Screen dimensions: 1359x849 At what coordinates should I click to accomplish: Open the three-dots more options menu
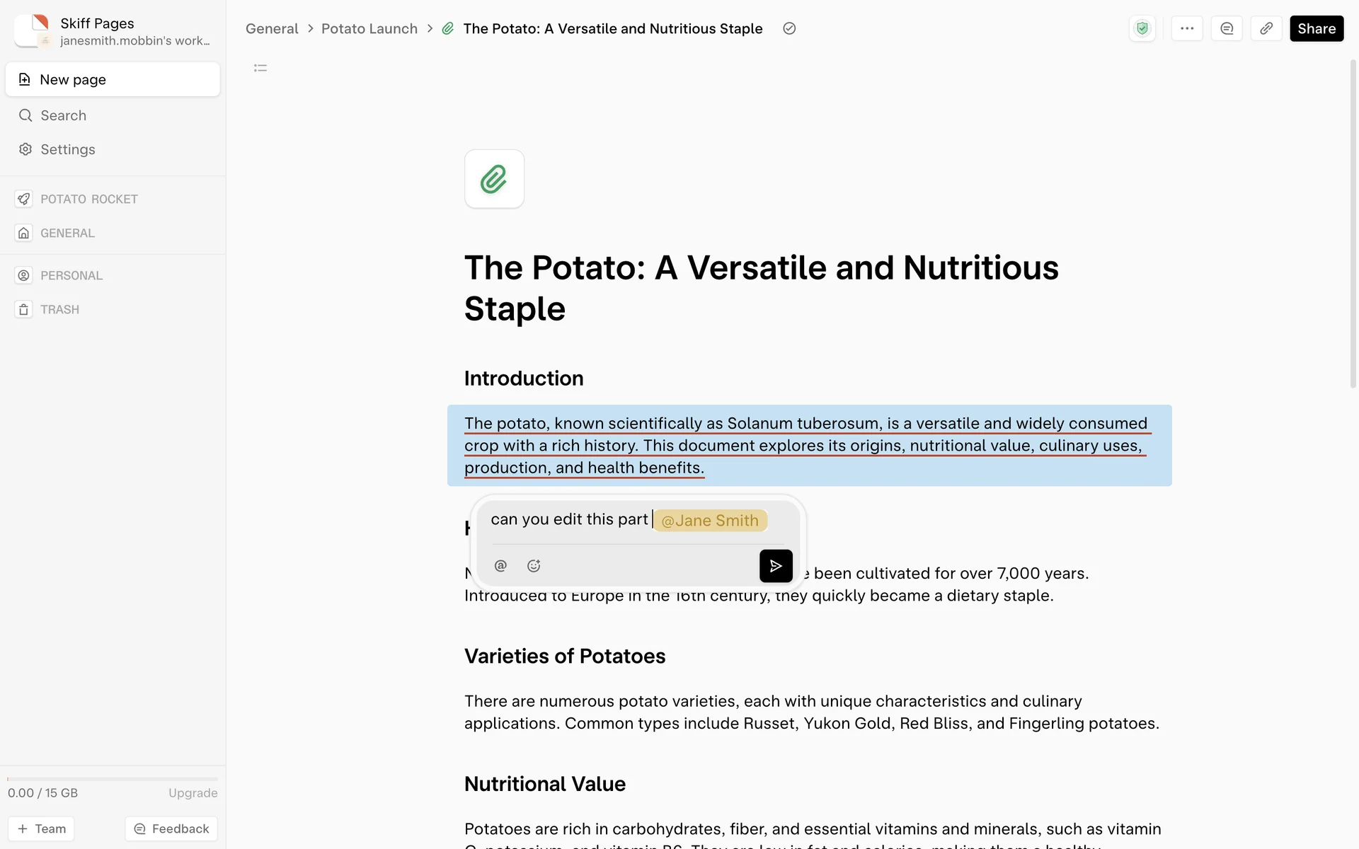pyautogui.click(x=1187, y=29)
